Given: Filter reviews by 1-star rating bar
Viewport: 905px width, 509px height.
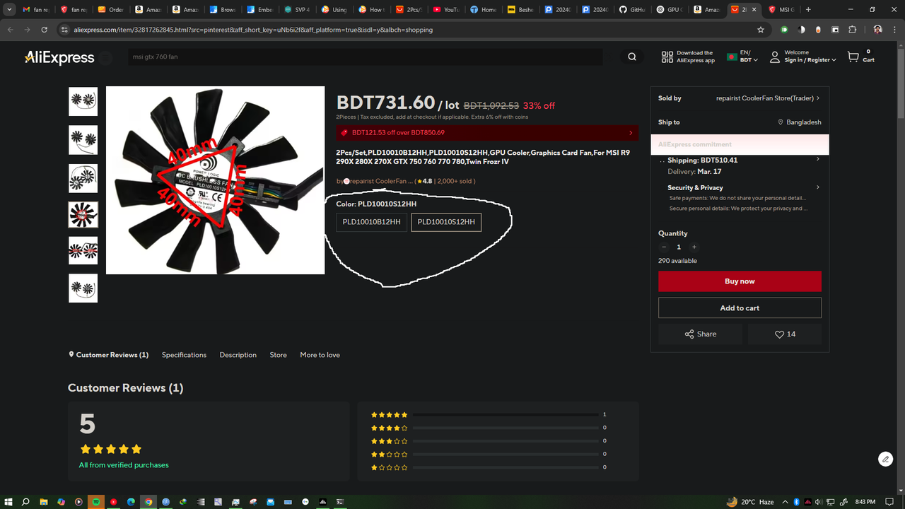Looking at the screenshot, I should coord(506,467).
